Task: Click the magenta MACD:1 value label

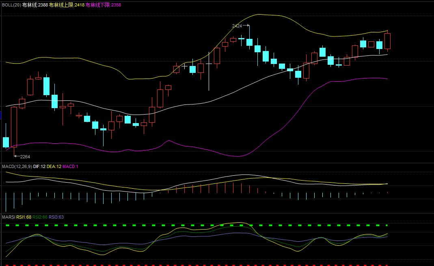Action: [x=70, y=166]
